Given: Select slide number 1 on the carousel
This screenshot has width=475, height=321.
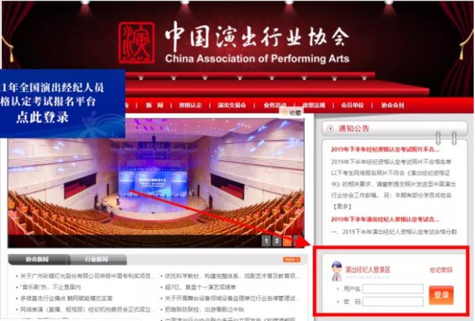Looking at the screenshot, I should click(266, 241).
